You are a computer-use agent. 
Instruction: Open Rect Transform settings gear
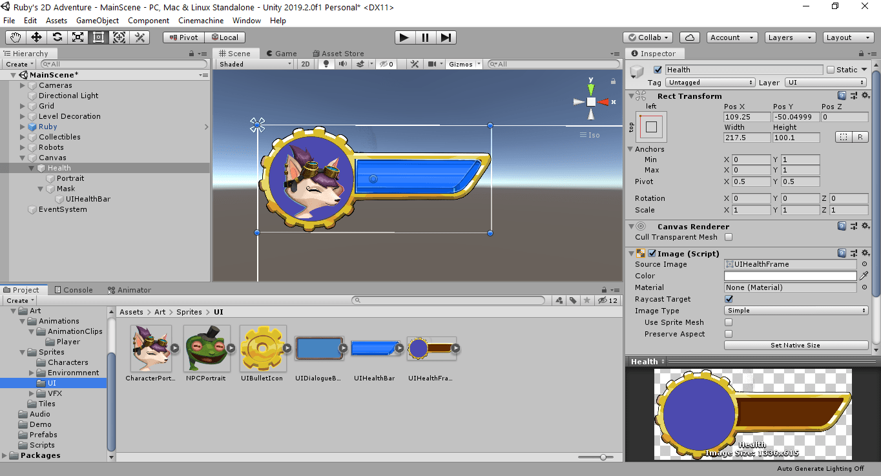pos(864,96)
